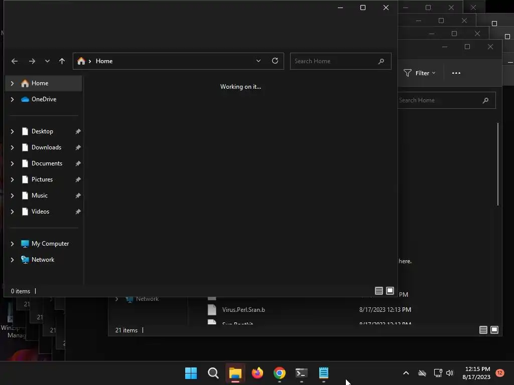Switch background window to details view
Viewport: 514px width, 385px height.
483,330
